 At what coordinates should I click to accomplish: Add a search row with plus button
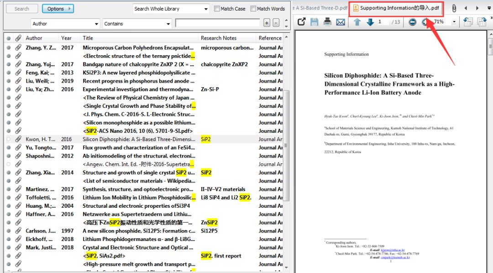click(267, 23)
